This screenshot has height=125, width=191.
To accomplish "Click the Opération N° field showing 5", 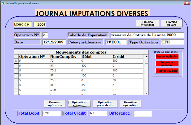I will 45,35.
